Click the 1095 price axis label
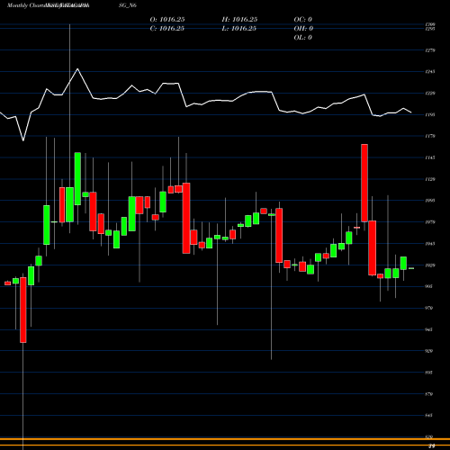The height and width of the screenshot is (450, 450). pos(430,201)
